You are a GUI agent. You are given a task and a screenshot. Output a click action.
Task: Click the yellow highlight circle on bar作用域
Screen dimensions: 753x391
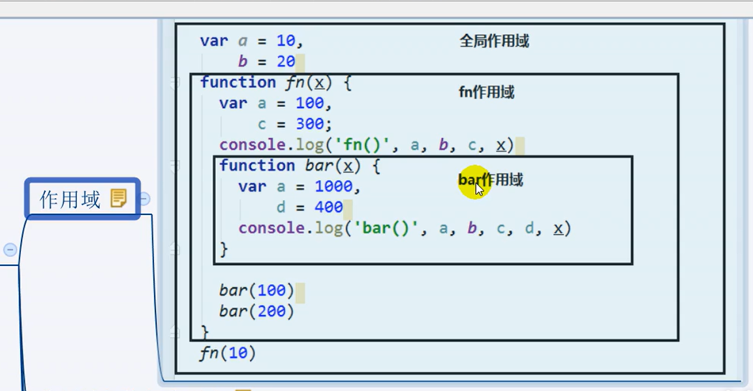(476, 182)
